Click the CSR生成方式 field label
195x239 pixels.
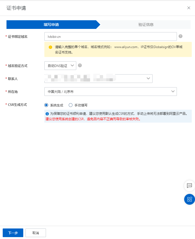point(17,105)
